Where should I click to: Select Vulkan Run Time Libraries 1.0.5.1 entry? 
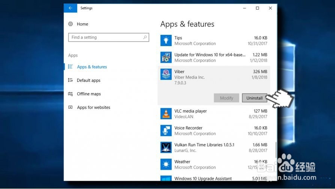tap(204, 145)
